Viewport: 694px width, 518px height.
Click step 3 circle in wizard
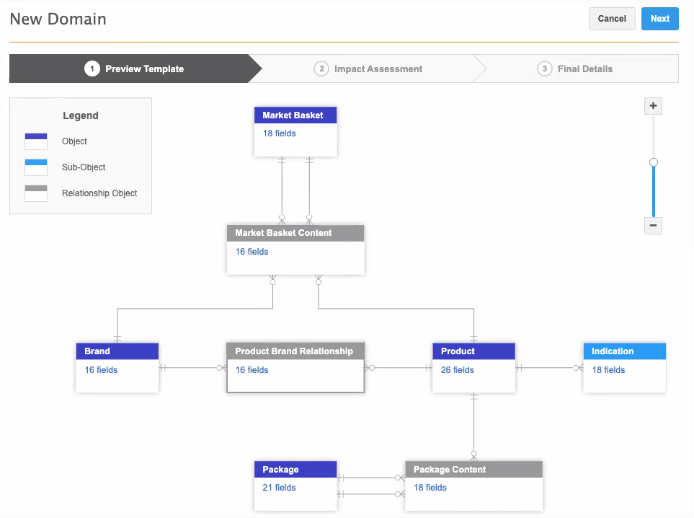pyautogui.click(x=544, y=69)
